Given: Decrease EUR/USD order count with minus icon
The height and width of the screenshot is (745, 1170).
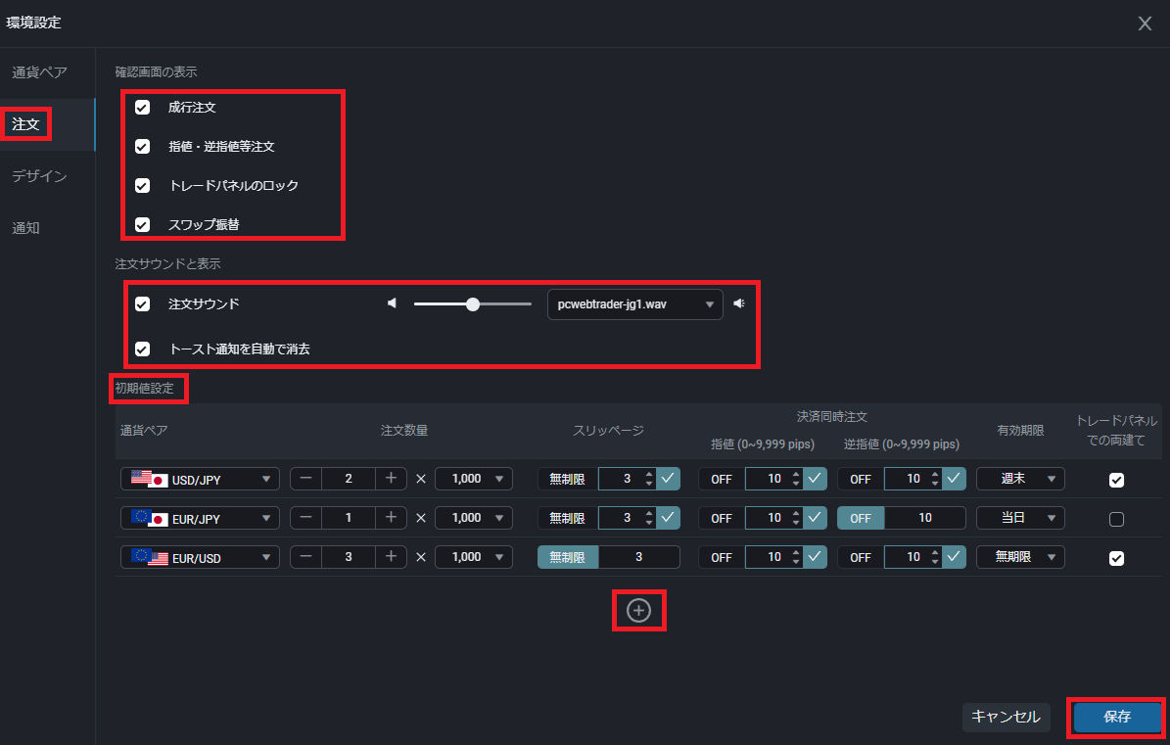Looking at the screenshot, I should click(x=306, y=557).
